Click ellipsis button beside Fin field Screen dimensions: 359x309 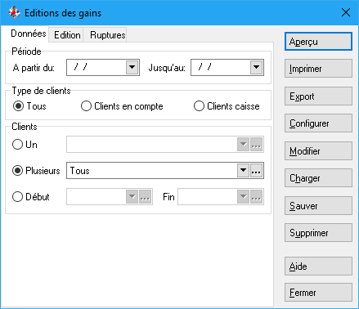(x=256, y=197)
